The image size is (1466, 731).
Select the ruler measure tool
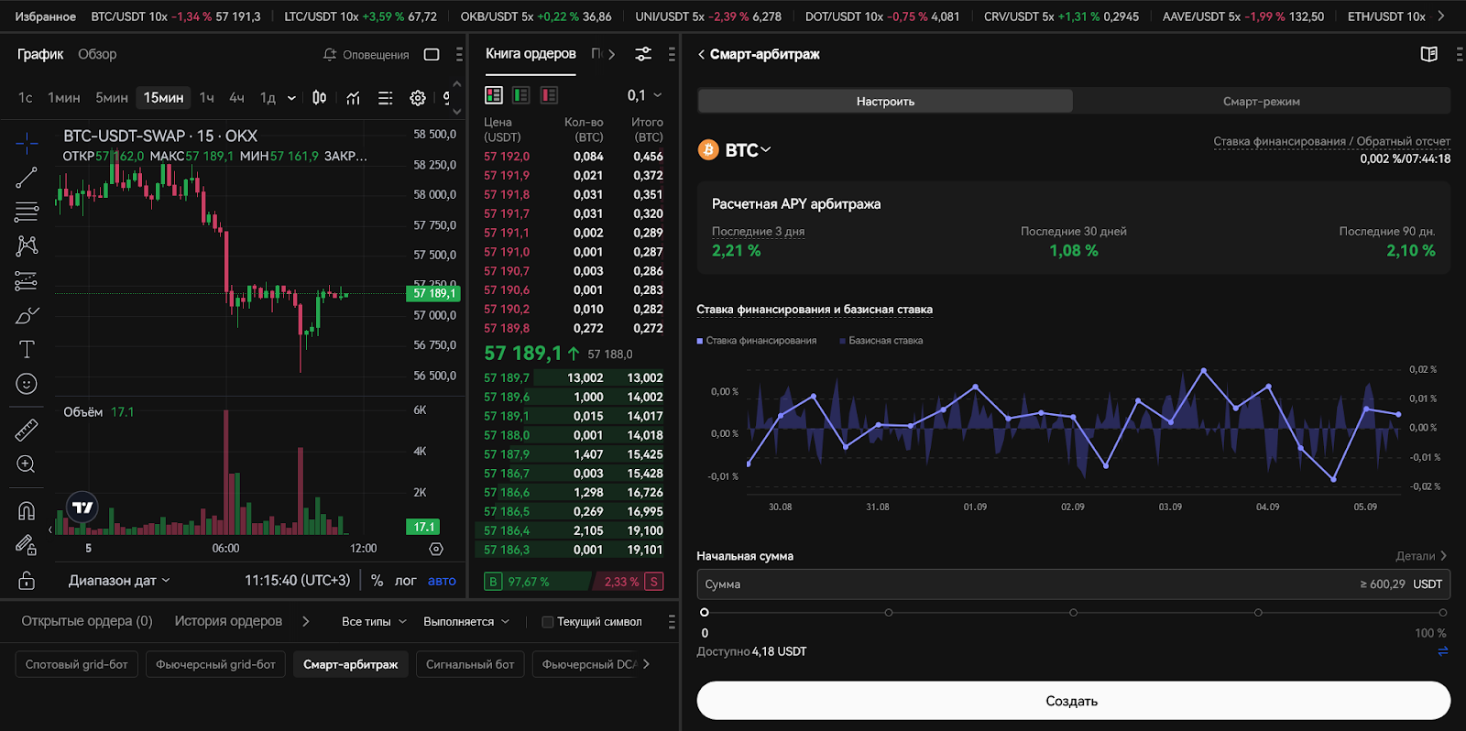[x=27, y=430]
